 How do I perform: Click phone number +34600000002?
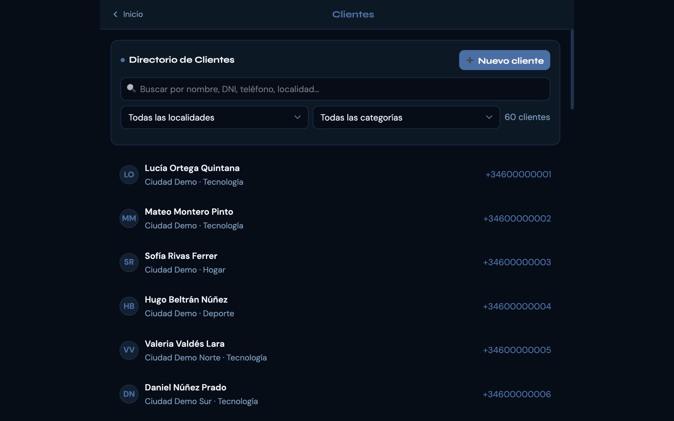(517, 218)
